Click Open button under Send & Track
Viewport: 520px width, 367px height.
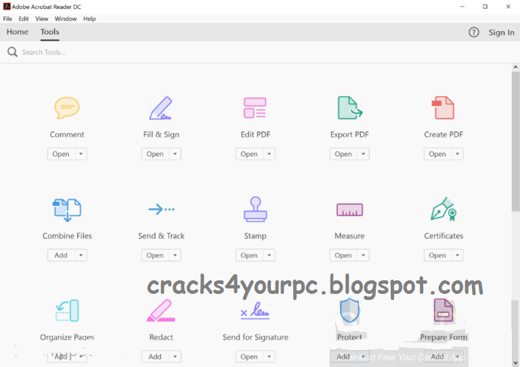(155, 255)
